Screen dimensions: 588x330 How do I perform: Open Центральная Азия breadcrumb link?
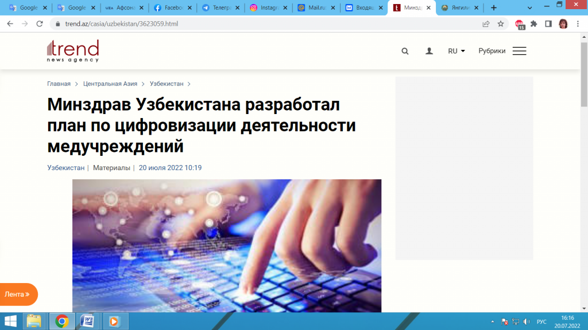coord(110,84)
